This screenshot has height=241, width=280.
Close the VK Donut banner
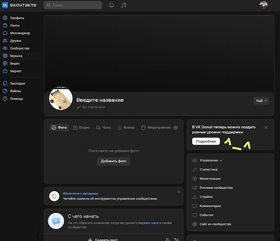pos(266,128)
